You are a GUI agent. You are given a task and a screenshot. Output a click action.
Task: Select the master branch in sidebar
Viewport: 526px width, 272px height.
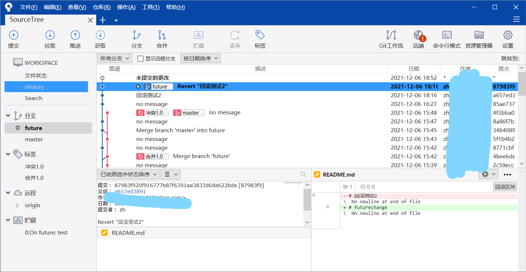34,139
